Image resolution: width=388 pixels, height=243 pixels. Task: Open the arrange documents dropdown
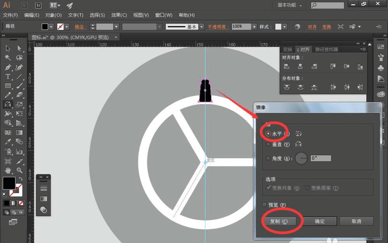click(x=55, y=5)
